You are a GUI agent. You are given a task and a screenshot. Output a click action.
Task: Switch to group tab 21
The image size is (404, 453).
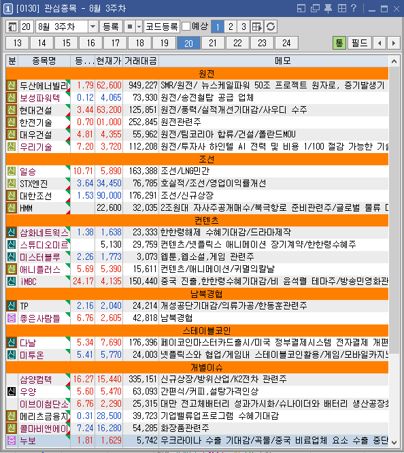point(213,43)
